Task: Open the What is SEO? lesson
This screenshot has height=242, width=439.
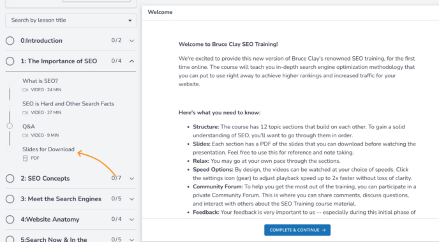Action: (x=40, y=81)
